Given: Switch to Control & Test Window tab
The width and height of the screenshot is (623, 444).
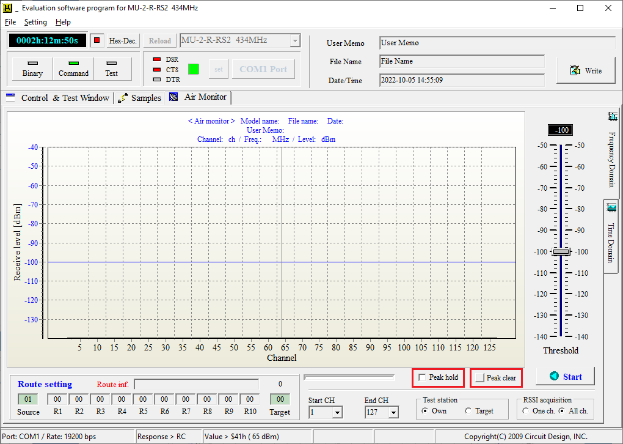Looking at the screenshot, I should (x=57, y=98).
